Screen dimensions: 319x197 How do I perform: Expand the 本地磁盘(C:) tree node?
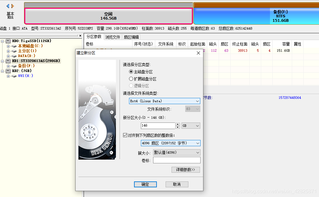click(x=8, y=46)
